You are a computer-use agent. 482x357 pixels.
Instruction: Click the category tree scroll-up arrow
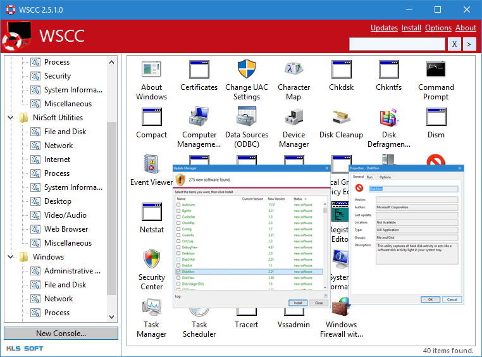click(x=111, y=62)
